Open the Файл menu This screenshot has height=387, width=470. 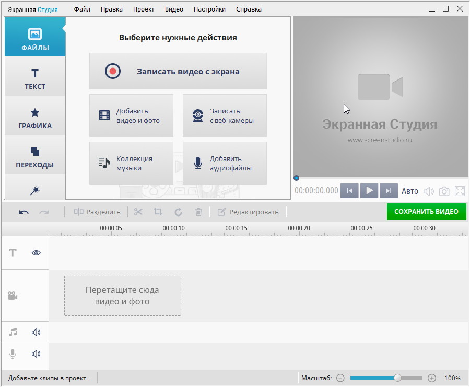[x=82, y=9]
